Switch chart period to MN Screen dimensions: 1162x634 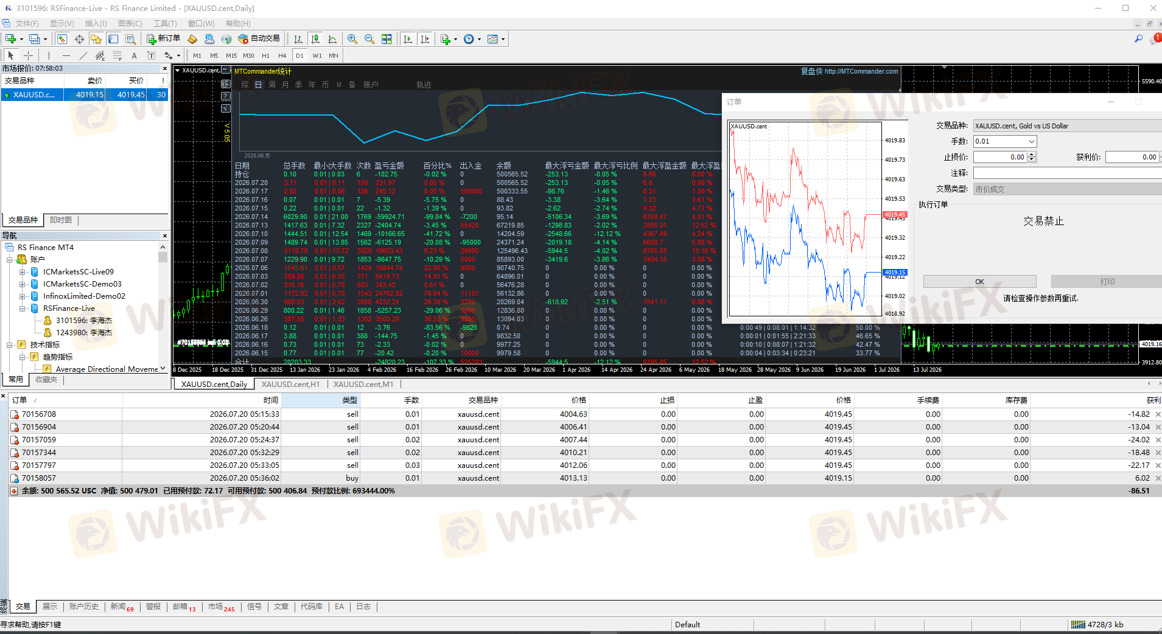tap(334, 55)
